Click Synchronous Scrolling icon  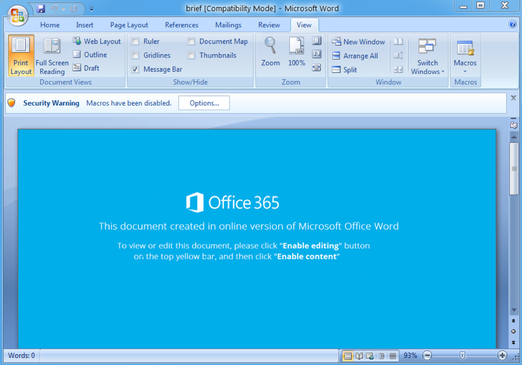click(x=399, y=56)
